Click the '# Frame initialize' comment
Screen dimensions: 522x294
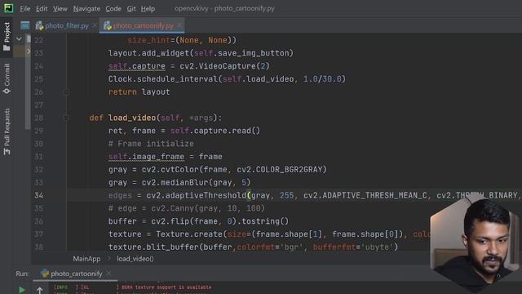[151, 144]
